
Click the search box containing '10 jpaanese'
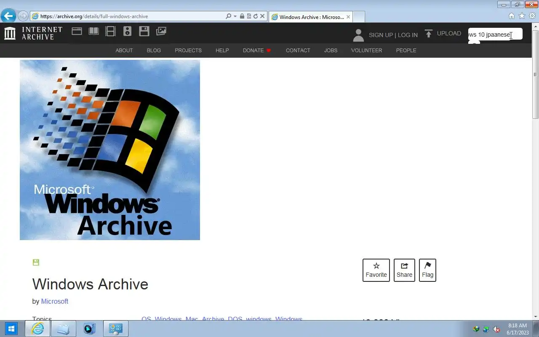495,35
